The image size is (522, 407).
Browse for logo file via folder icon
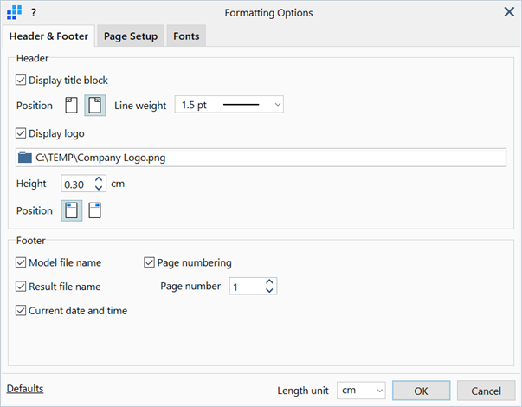(24, 158)
